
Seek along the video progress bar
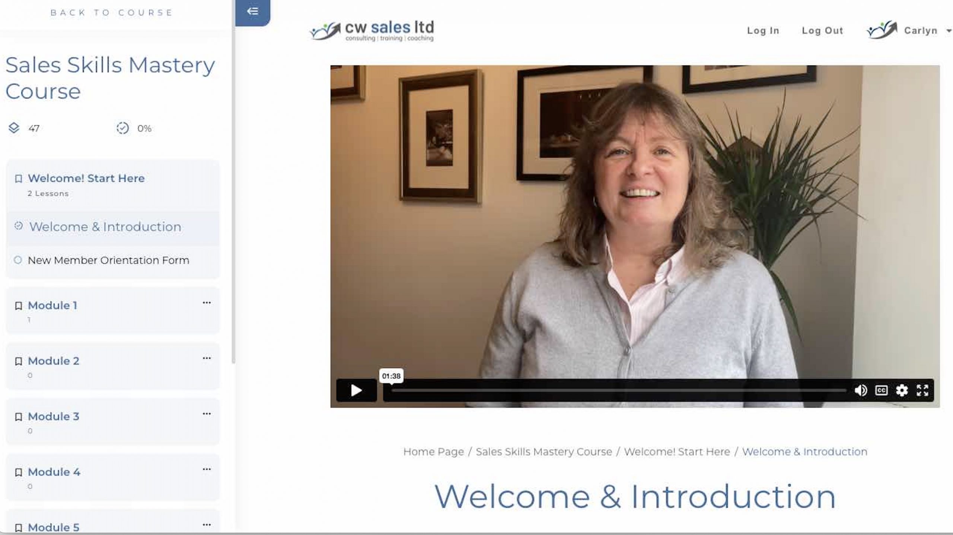(x=618, y=390)
